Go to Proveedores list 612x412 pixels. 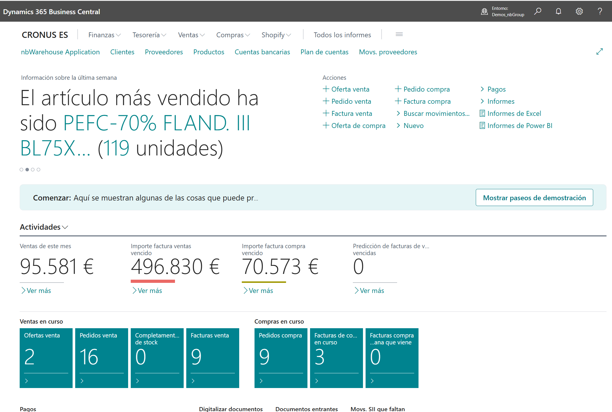(164, 52)
